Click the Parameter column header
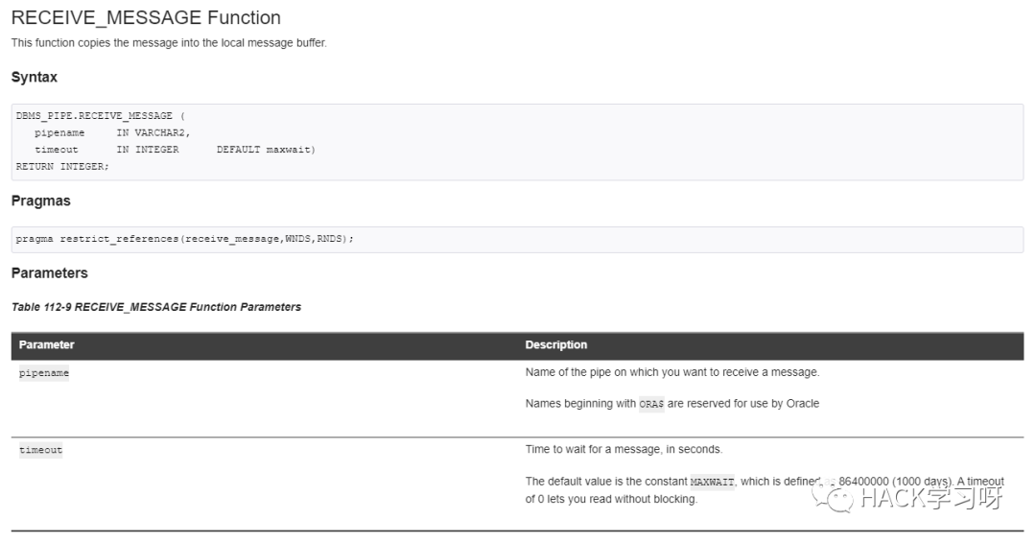 pos(46,344)
